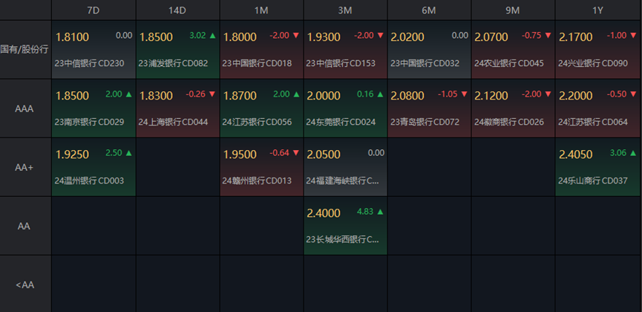The image size is (642, 312).
Task: Click the 2.0500 yield for 福建海峡银行
Action: pos(326,155)
